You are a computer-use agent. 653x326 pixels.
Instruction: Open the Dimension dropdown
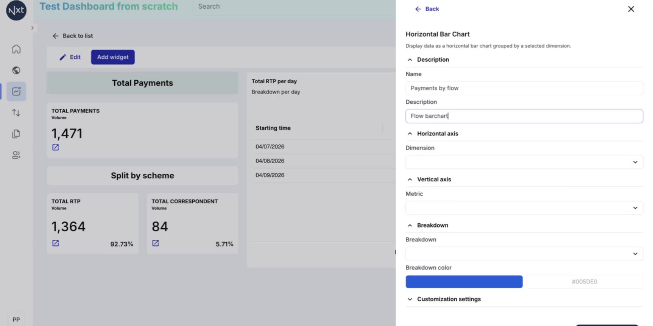click(x=524, y=162)
